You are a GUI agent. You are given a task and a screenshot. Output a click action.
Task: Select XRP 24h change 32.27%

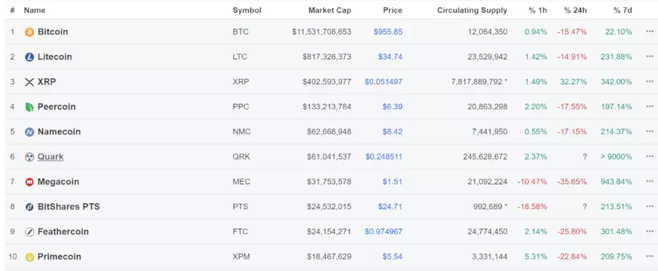[573, 82]
